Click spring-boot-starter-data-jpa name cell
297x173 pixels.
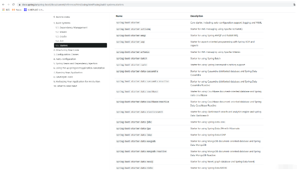tap(134, 129)
